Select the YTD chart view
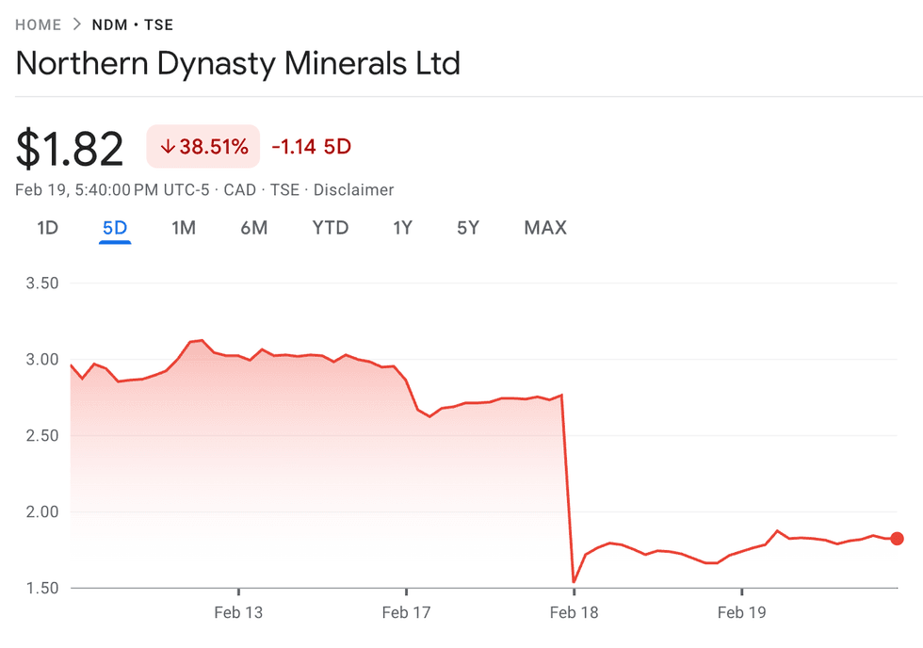The image size is (923, 648). tap(330, 228)
